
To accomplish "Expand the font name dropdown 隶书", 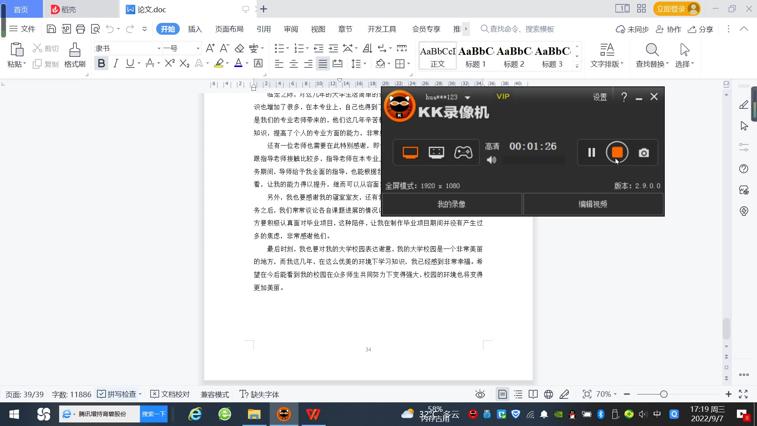I will tap(159, 49).
